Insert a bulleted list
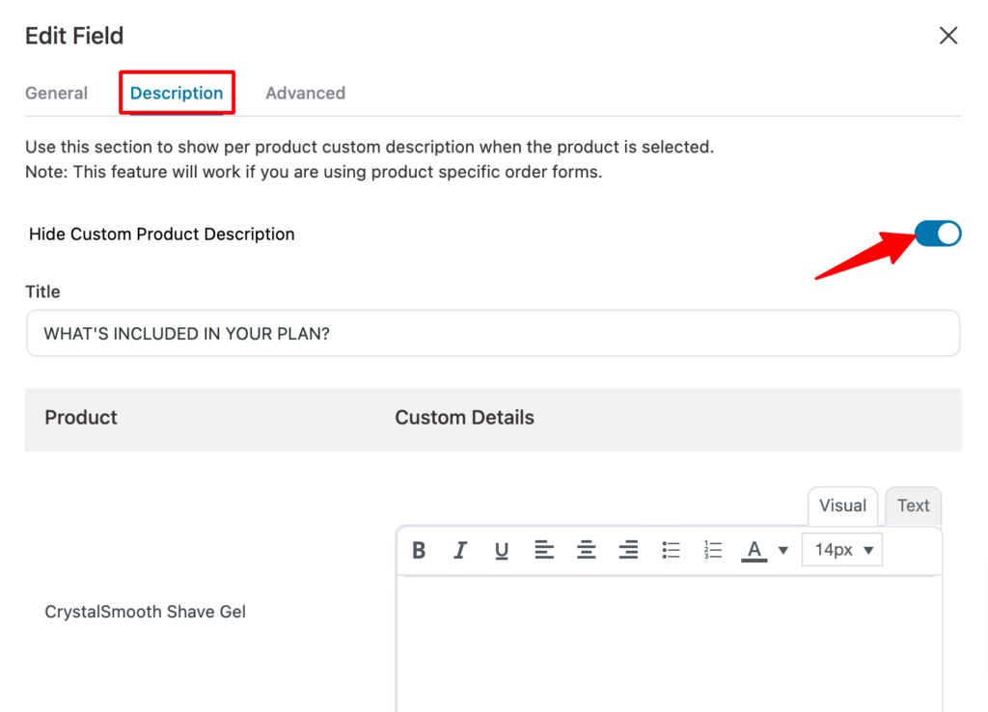 (671, 550)
